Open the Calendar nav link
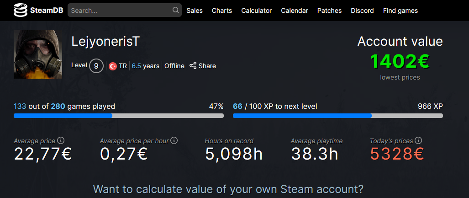This screenshot has width=469, height=198. click(x=295, y=11)
